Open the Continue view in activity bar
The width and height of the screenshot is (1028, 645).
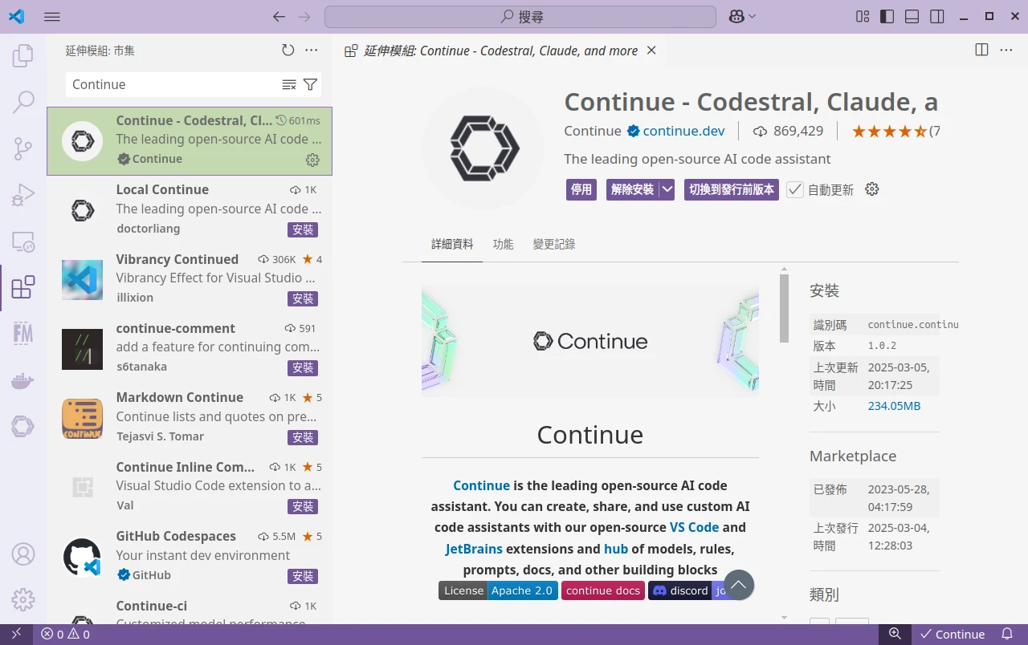(x=23, y=426)
